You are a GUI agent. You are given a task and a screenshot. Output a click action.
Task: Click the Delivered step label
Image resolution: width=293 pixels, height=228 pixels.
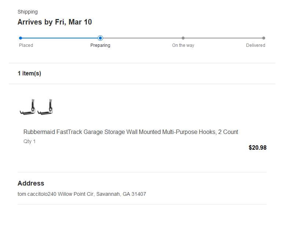[x=255, y=45]
